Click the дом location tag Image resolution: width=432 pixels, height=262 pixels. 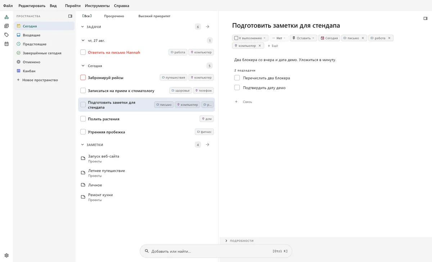[207, 119]
